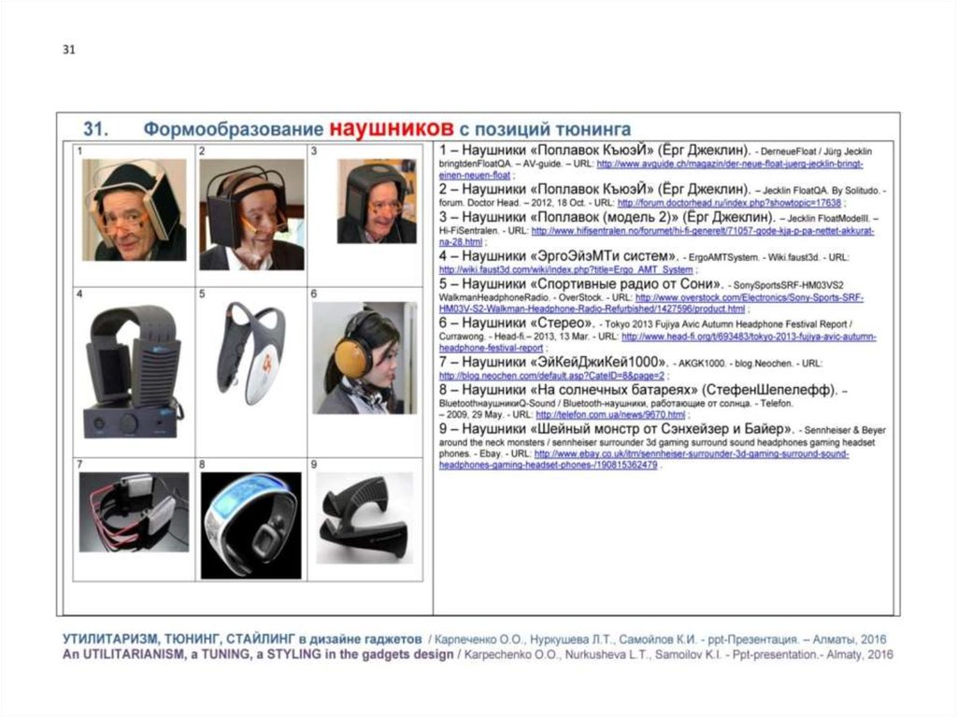The image size is (957, 717).
Task: Click the red word "наушников" in the title
Action: pyautogui.click(x=391, y=128)
